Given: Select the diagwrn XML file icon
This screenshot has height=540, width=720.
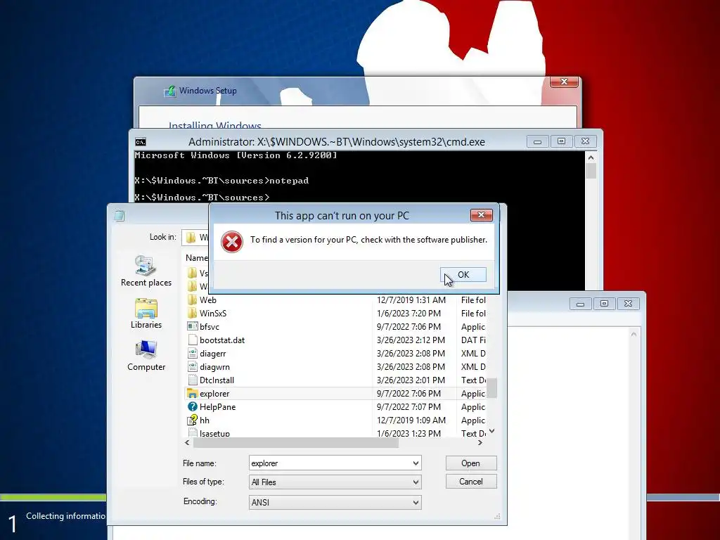Looking at the screenshot, I should click(193, 366).
